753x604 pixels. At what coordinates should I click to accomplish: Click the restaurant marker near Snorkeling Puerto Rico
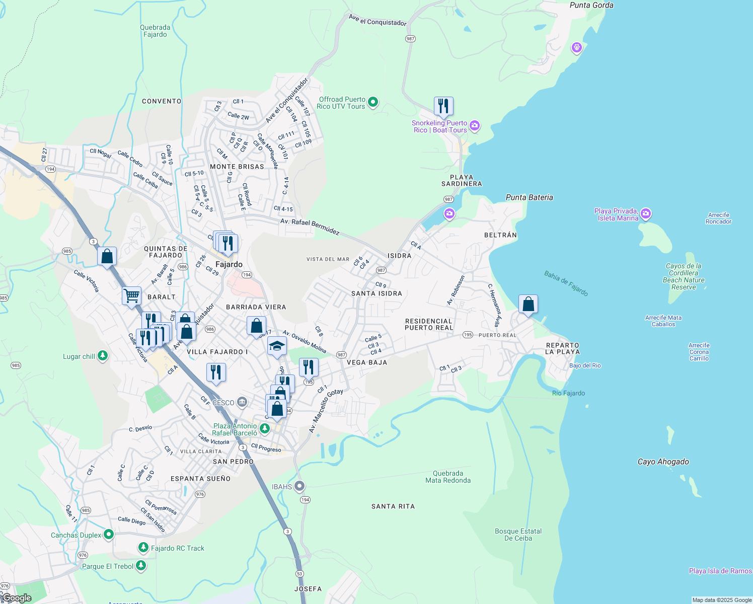coord(443,106)
